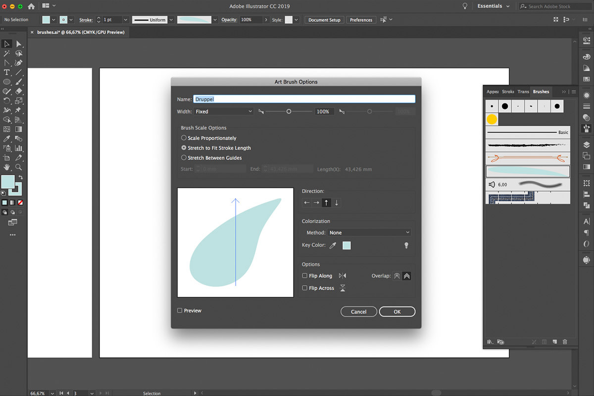Choose the Ellipse tool
The width and height of the screenshot is (594, 396).
7,82
